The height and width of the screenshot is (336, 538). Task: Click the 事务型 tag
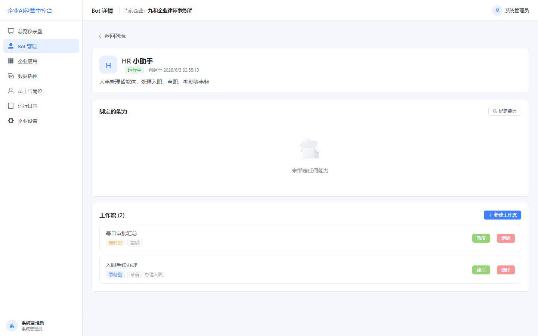pyautogui.click(x=115, y=274)
